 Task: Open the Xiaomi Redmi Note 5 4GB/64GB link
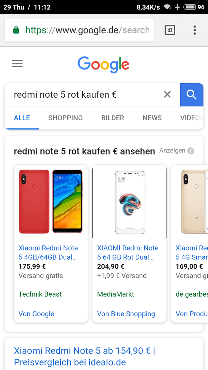[x=48, y=252]
